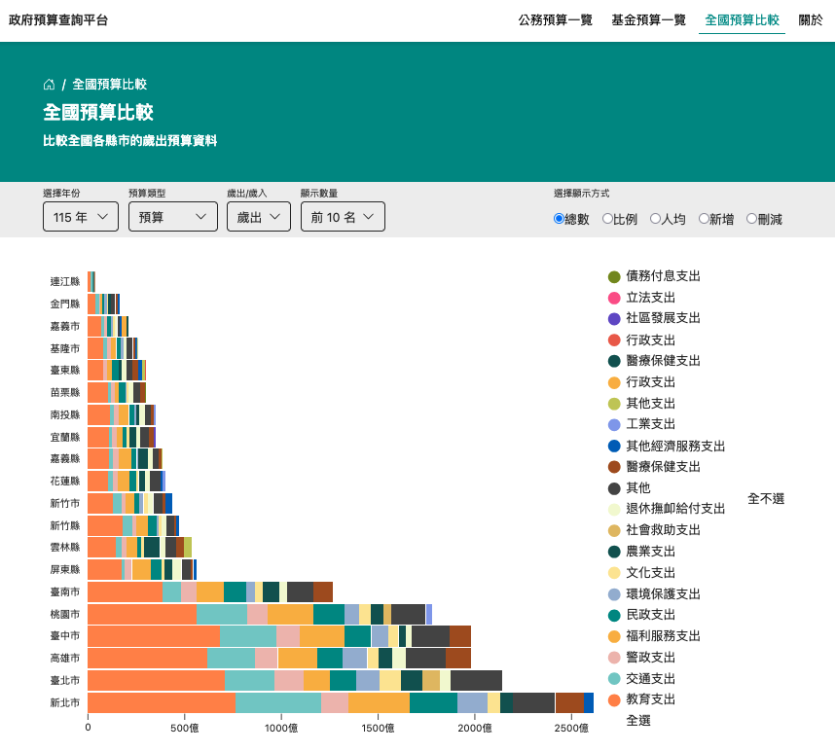Click the 全選 select all button
The height and width of the screenshot is (752, 835).
[638, 721]
